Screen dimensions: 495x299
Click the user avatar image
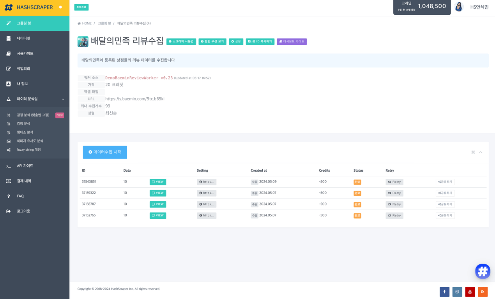click(x=459, y=7)
